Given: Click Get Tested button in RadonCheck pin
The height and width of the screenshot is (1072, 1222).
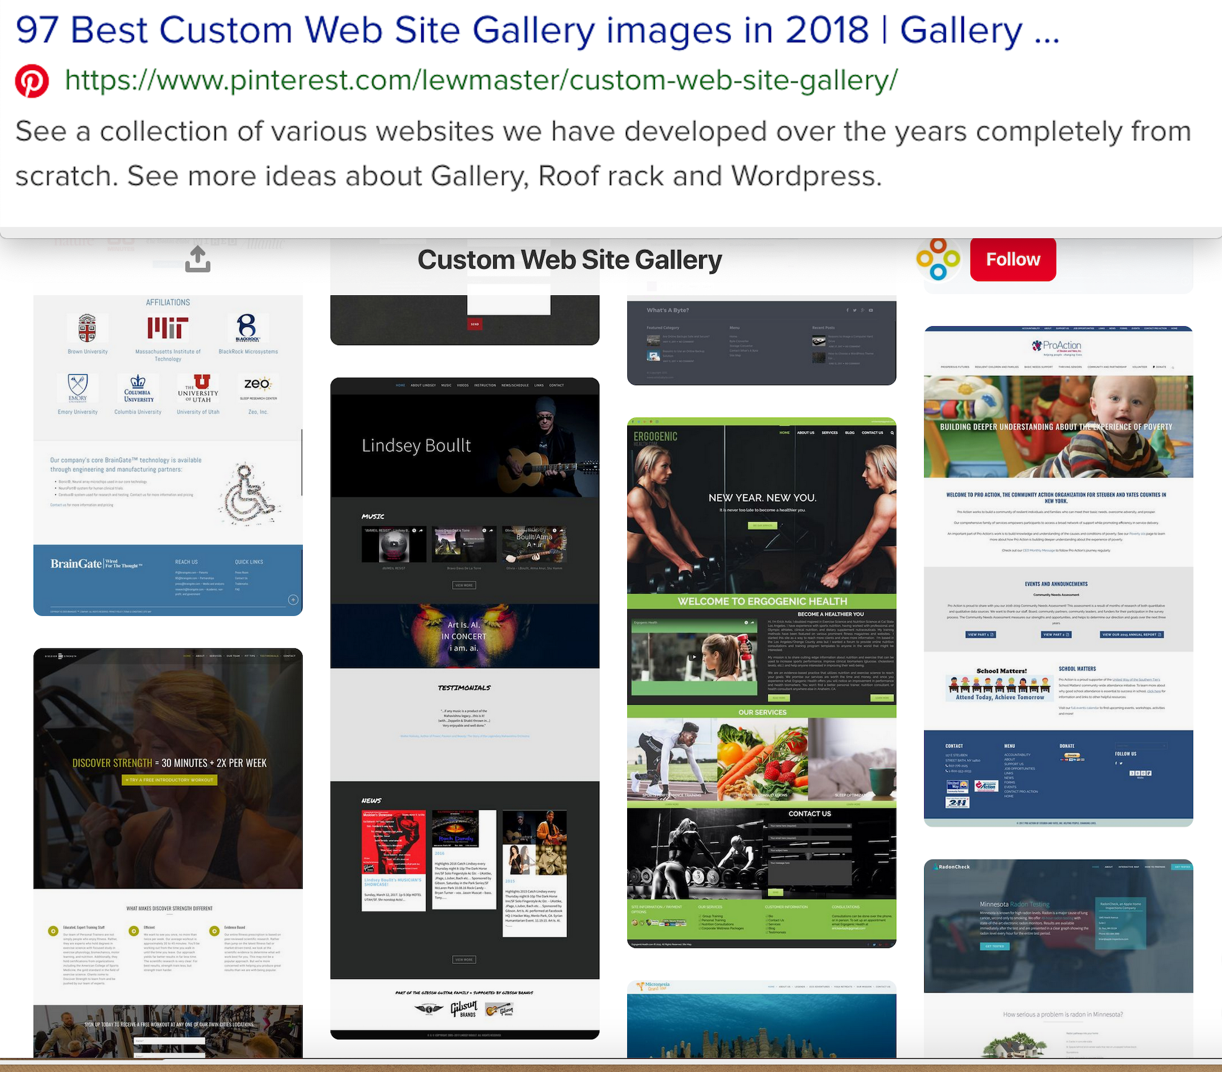Looking at the screenshot, I should [994, 946].
